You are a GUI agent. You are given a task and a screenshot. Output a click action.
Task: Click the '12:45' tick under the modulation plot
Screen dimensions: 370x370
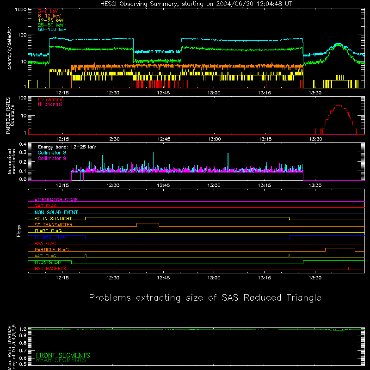[163, 185]
